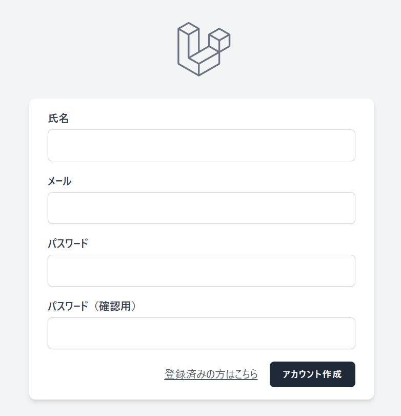This screenshot has height=416, width=401.
Task: Click the small cube on the Laravel logo
Action: click(x=219, y=40)
